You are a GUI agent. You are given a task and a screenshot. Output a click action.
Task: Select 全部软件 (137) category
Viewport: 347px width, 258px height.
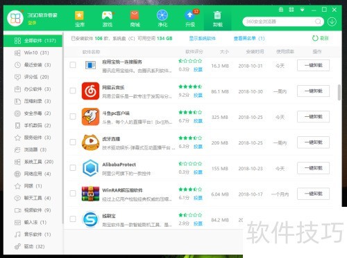click(33, 41)
